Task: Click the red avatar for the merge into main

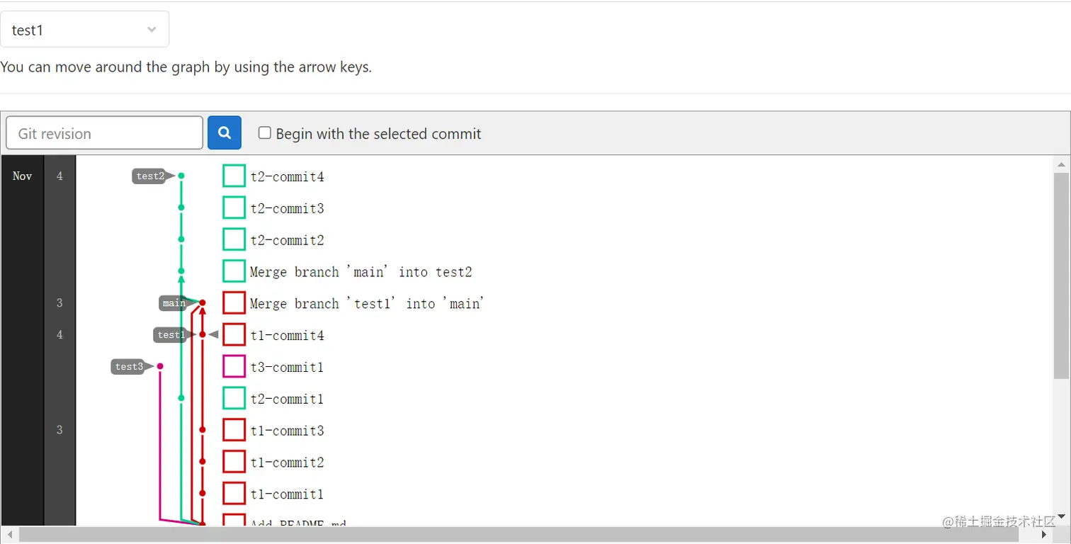Action: (x=234, y=302)
